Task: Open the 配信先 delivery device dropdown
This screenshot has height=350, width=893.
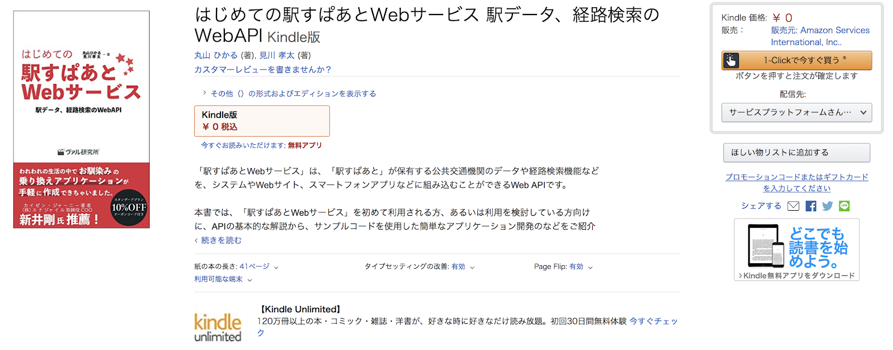Action: click(796, 113)
